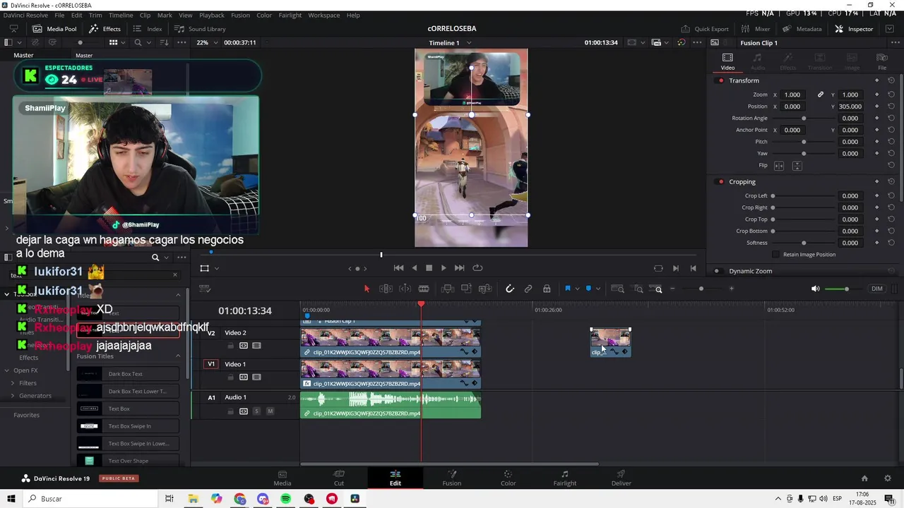Open the Deliver page
This screenshot has width=904, height=508.
621,478
